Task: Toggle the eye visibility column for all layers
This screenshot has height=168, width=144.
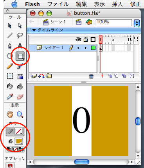Action: coord(78,39)
